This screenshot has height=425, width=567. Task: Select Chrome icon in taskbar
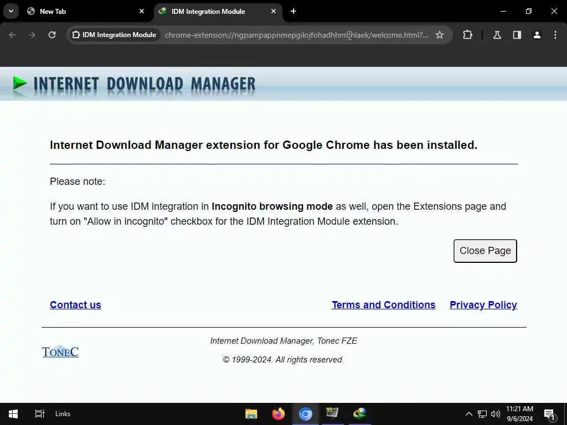point(306,414)
